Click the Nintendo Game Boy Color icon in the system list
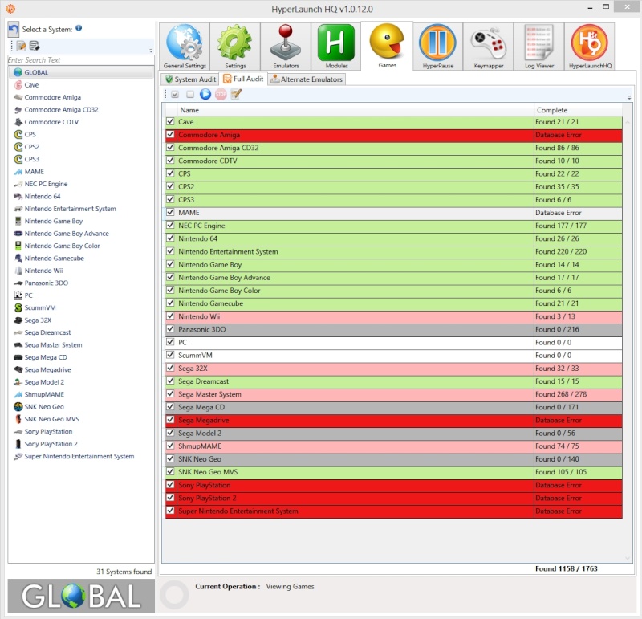642x619 pixels. [18, 246]
